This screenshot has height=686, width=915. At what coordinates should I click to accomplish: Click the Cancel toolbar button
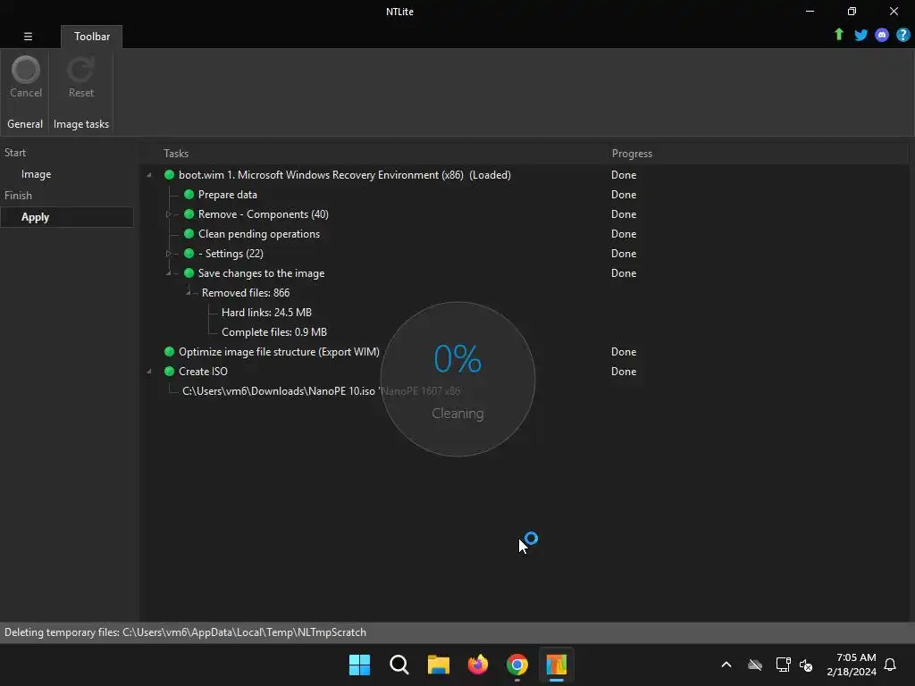(x=26, y=77)
